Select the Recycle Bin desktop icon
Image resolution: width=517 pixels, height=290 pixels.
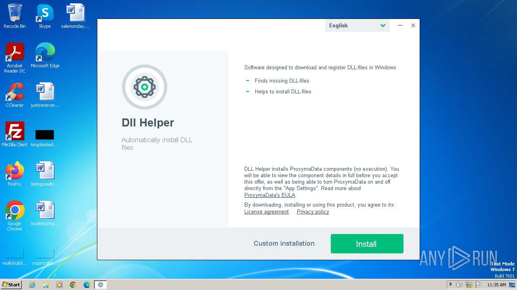(x=15, y=17)
